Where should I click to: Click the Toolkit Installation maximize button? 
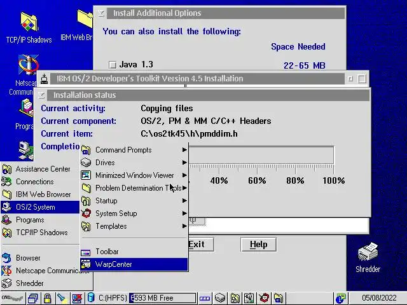[362, 79]
